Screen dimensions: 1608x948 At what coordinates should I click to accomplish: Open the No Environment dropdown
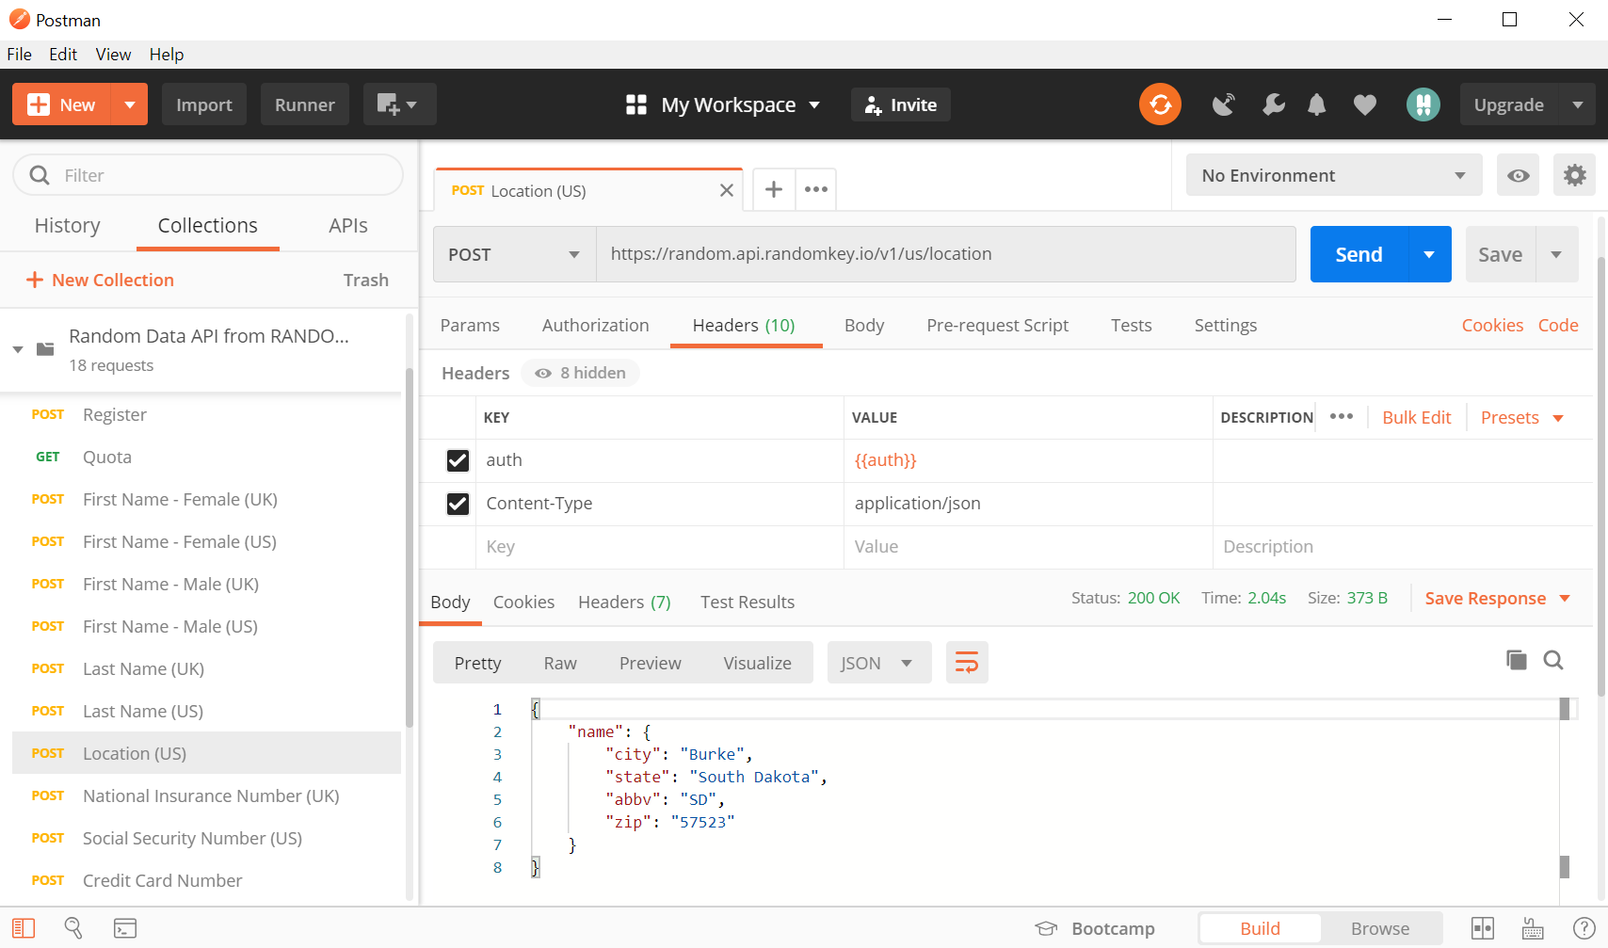point(1334,175)
